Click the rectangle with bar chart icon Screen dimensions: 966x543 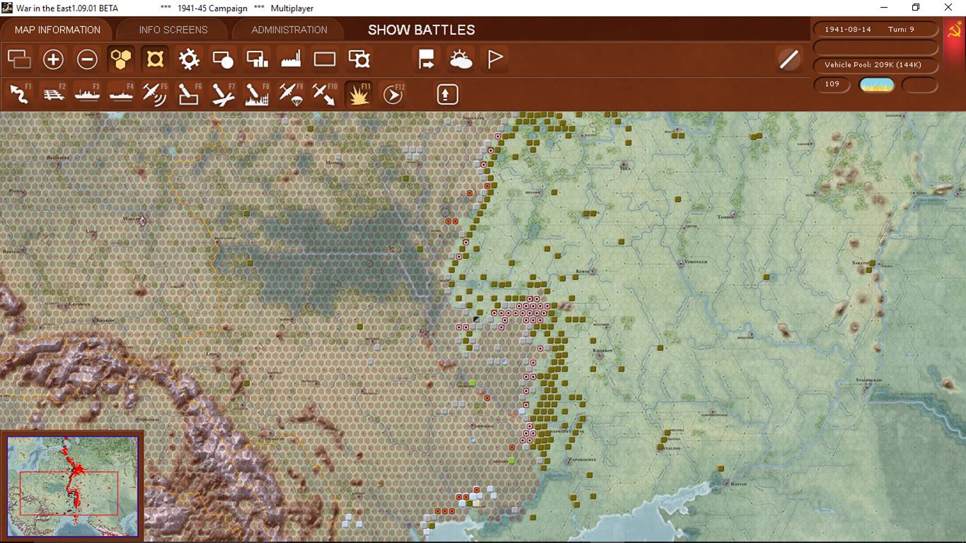point(257,59)
